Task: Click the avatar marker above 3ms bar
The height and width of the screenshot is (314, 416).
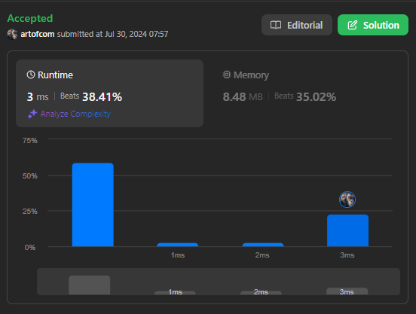Action: [347, 200]
